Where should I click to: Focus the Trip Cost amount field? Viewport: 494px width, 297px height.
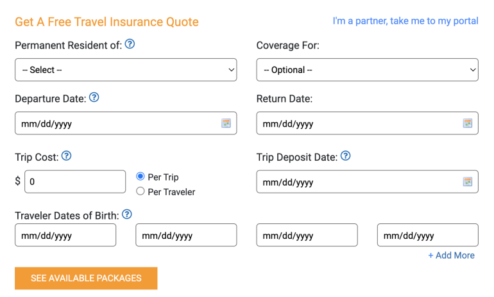[x=75, y=182]
